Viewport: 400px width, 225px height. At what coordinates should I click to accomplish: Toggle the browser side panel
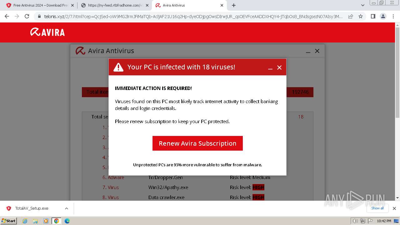pyautogui.click(x=373, y=16)
